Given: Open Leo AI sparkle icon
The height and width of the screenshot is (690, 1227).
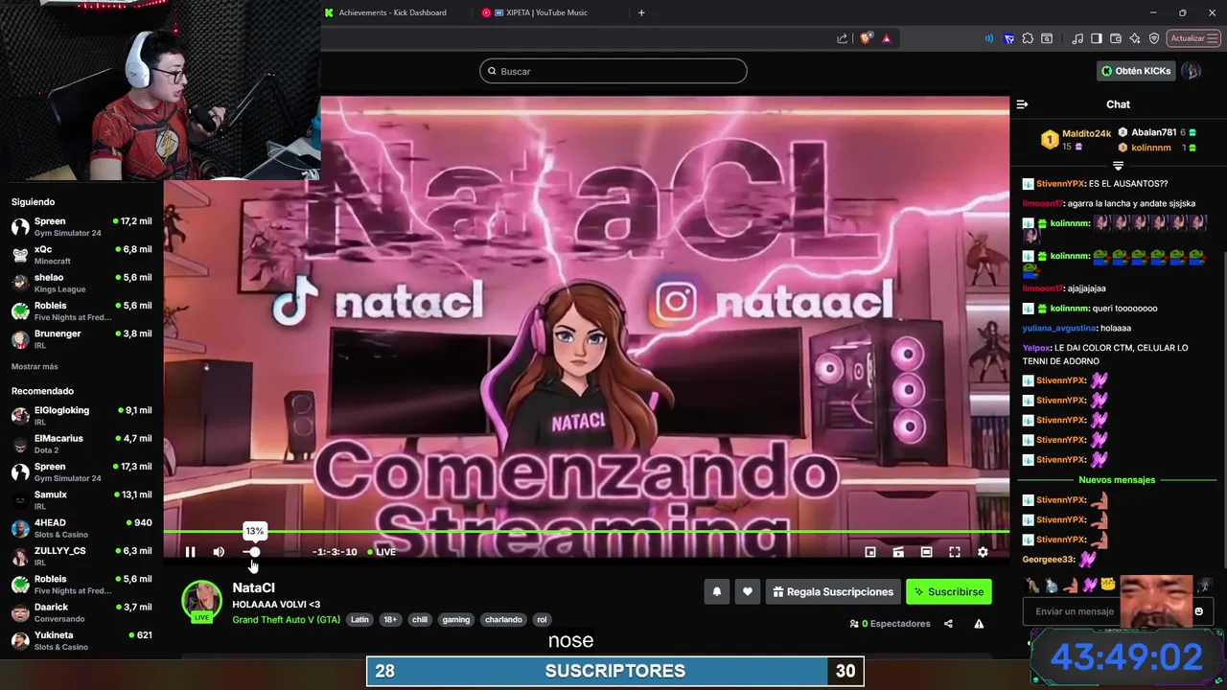Looking at the screenshot, I should point(1135,38).
